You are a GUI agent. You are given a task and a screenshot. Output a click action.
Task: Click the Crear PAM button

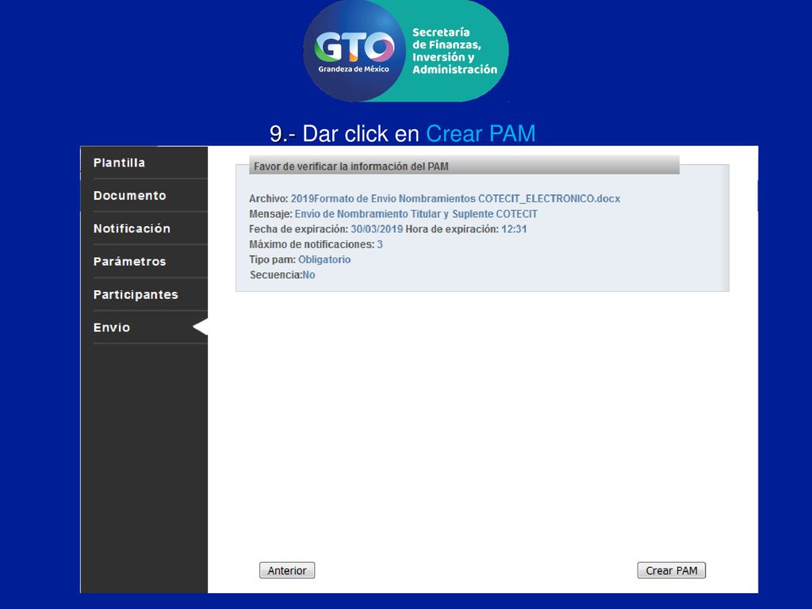point(671,570)
